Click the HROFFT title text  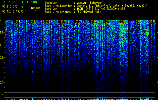tap(16, 2)
